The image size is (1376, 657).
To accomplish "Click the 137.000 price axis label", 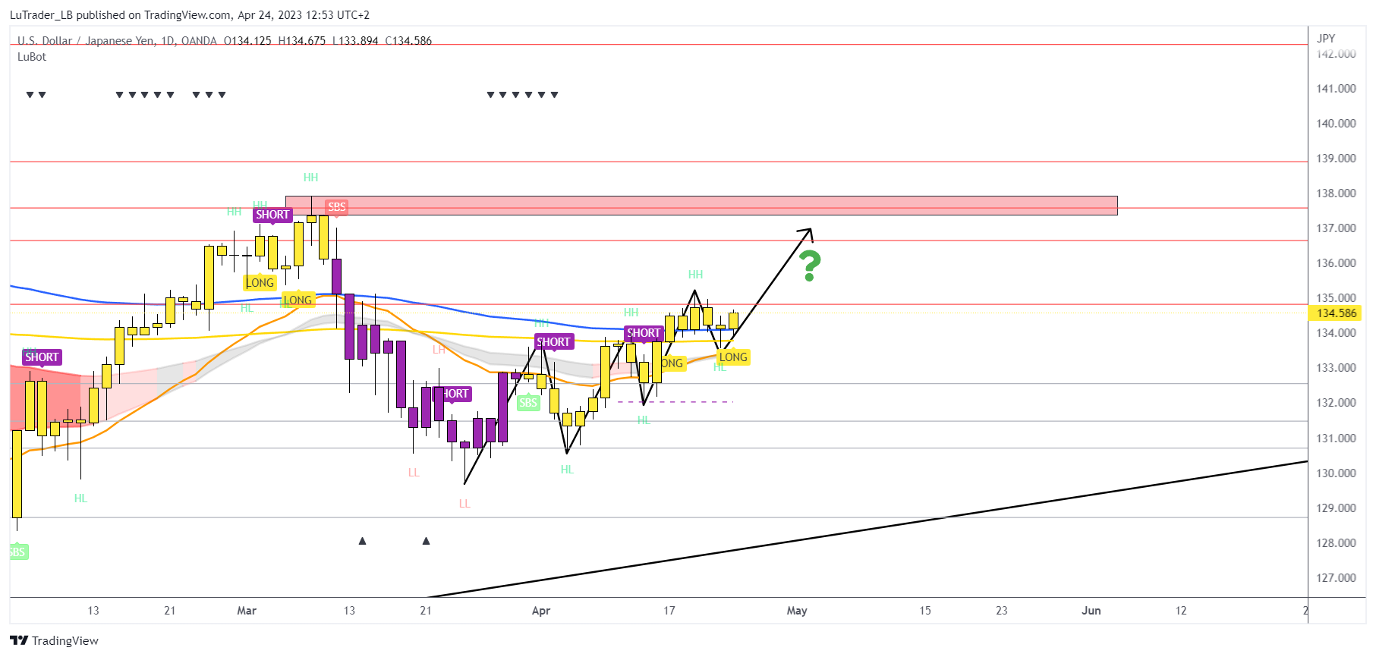I will point(1336,228).
